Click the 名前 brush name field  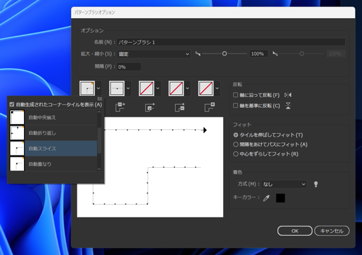point(231,42)
